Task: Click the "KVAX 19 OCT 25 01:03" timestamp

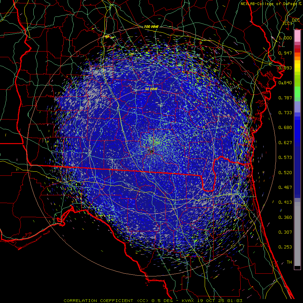Action: (x=212, y=301)
